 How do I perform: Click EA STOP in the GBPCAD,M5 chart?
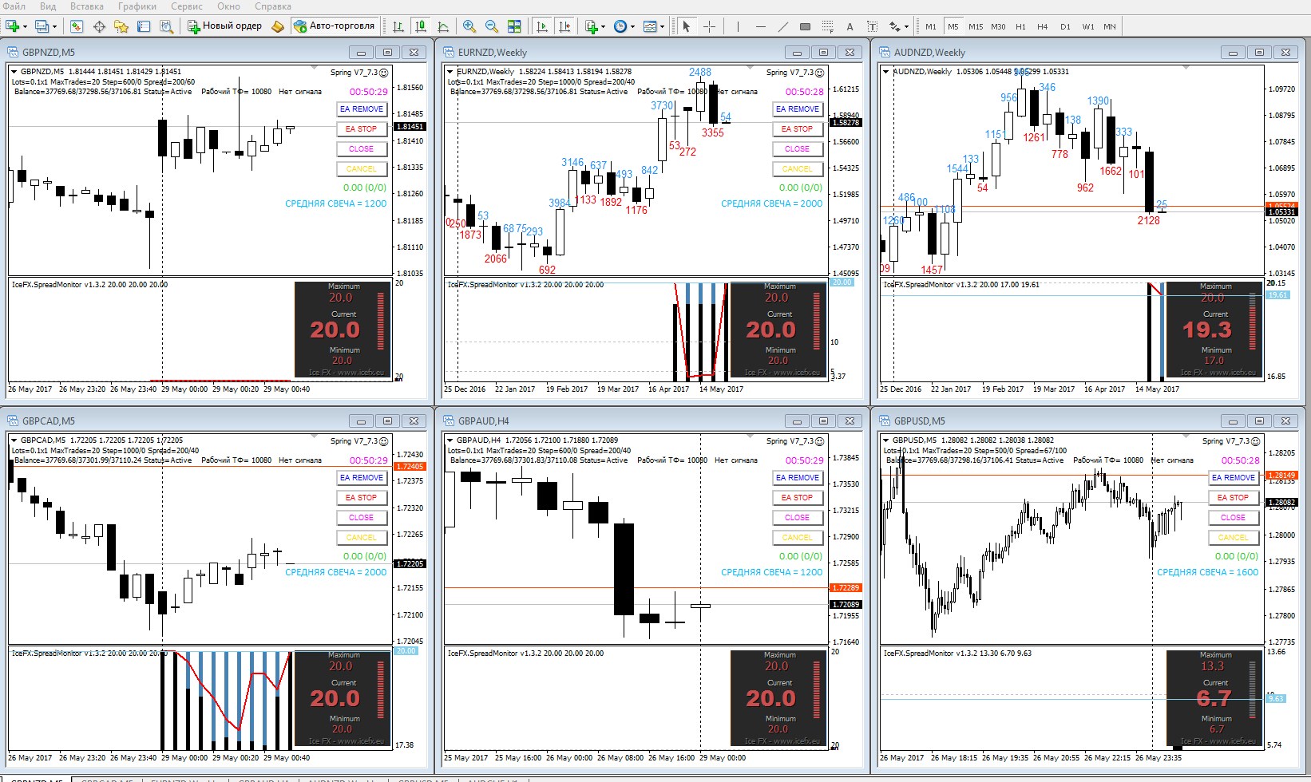pos(362,498)
